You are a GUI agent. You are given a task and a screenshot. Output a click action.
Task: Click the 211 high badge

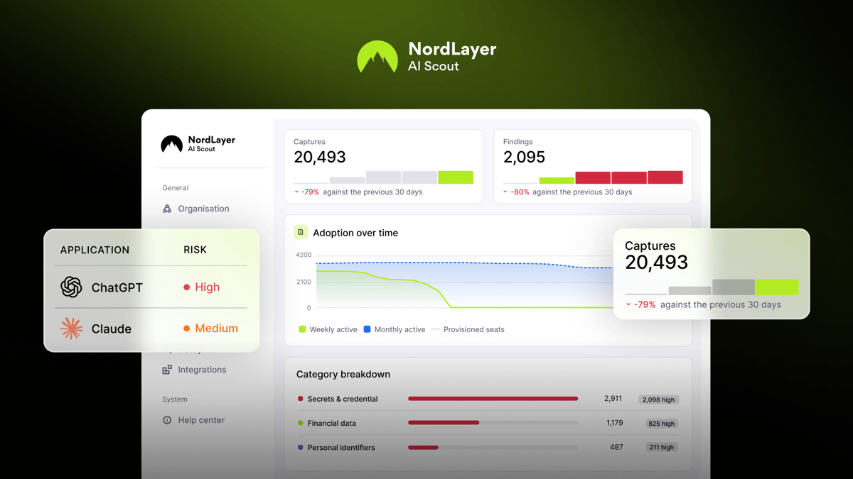pos(661,448)
